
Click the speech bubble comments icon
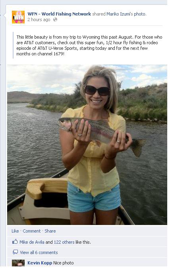(x=15, y=252)
